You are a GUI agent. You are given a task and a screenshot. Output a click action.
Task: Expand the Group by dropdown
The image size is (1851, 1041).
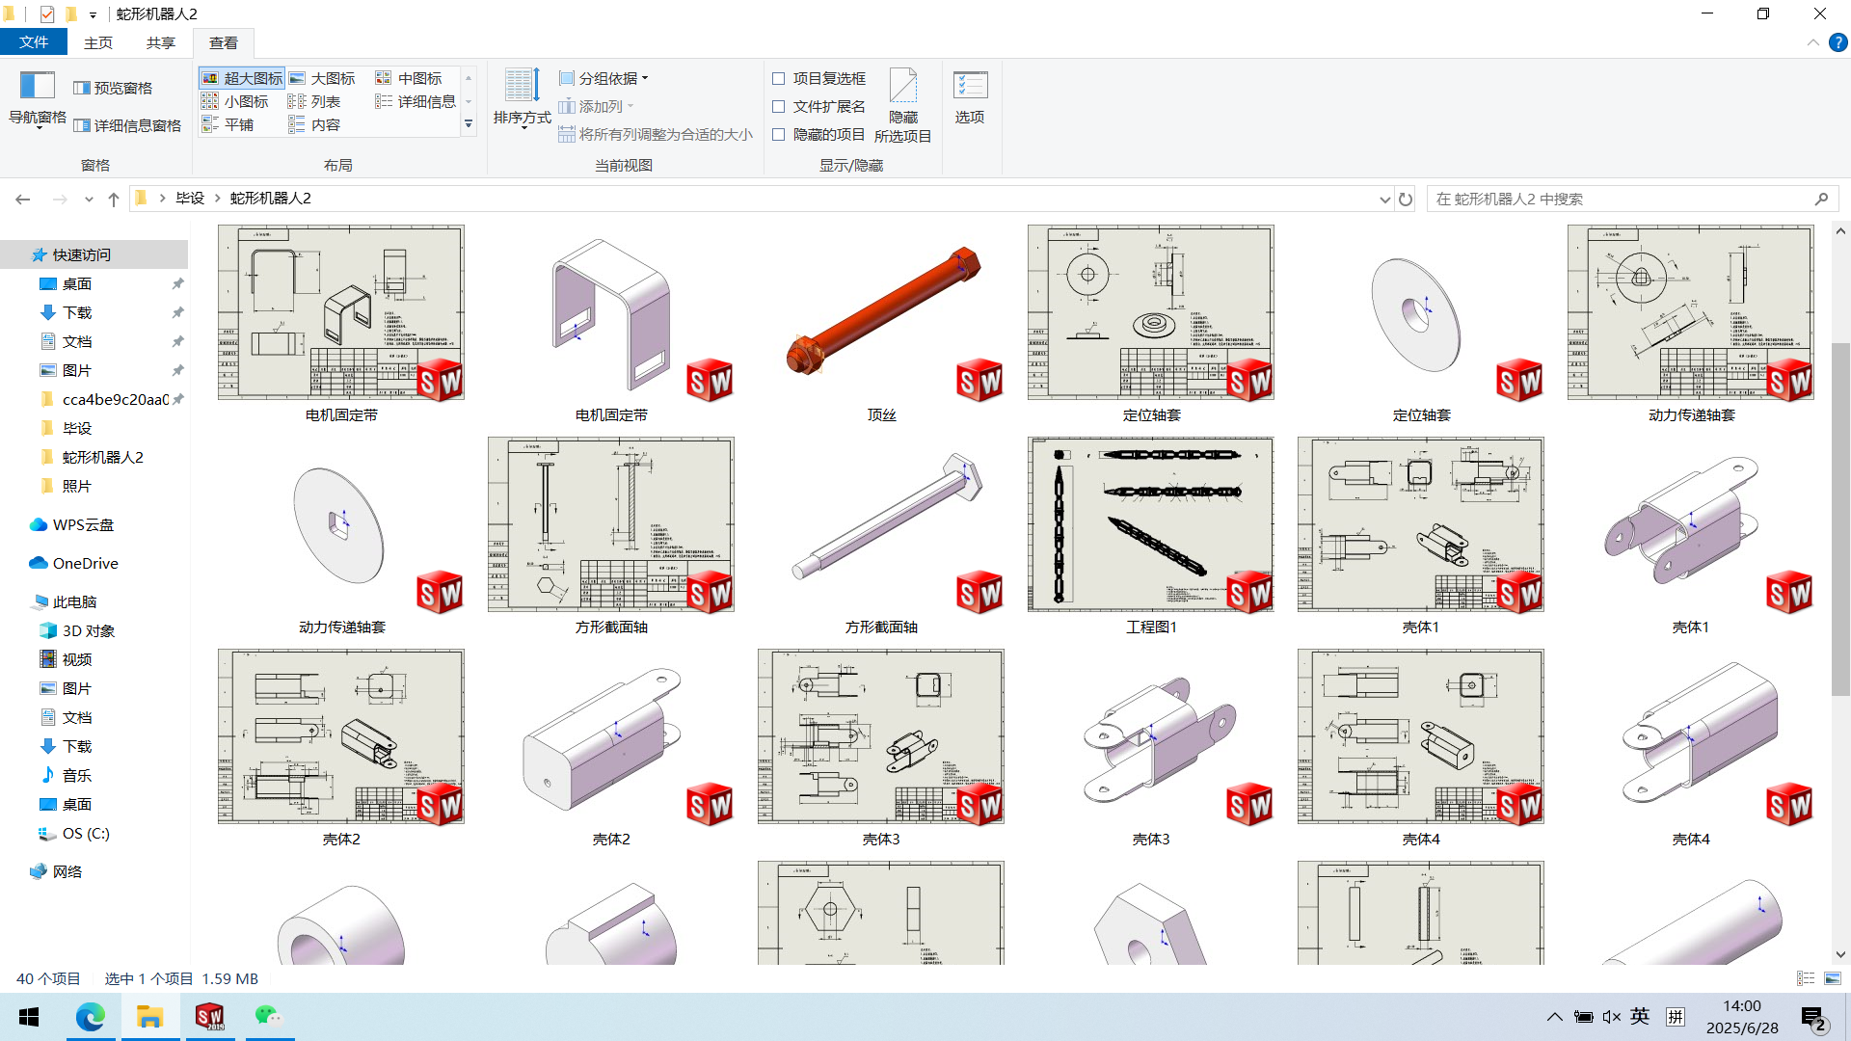click(x=605, y=78)
